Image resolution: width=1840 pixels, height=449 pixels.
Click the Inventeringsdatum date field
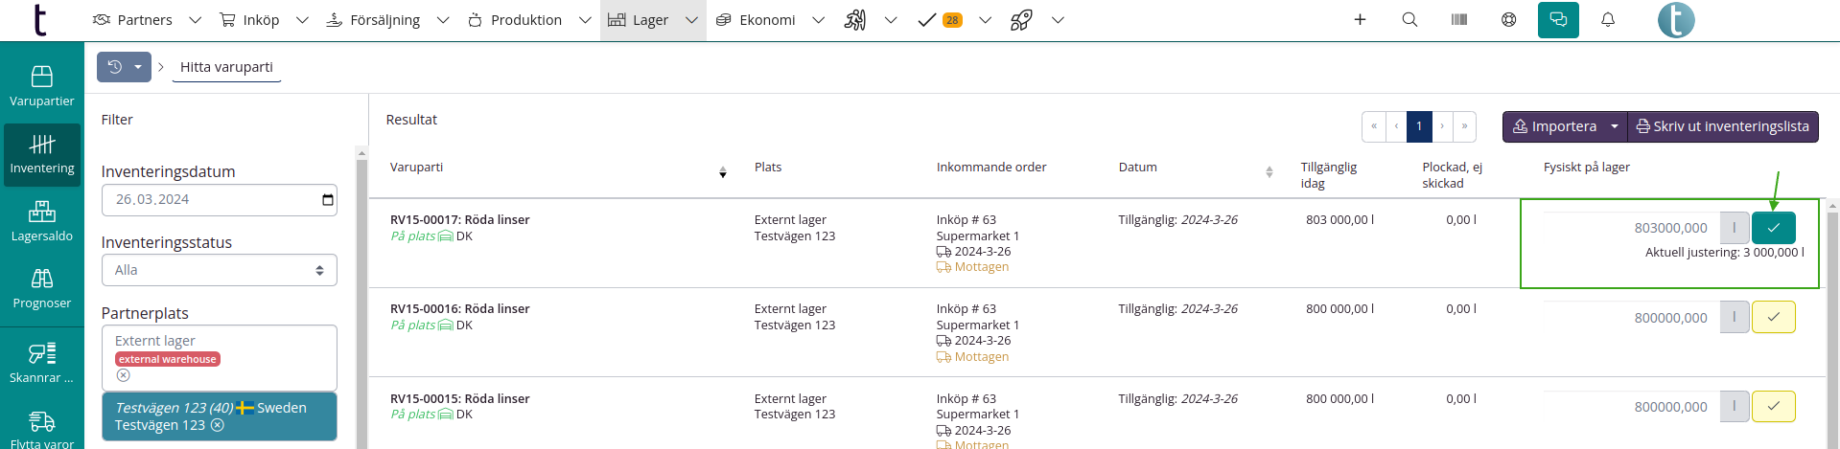(219, 199)
